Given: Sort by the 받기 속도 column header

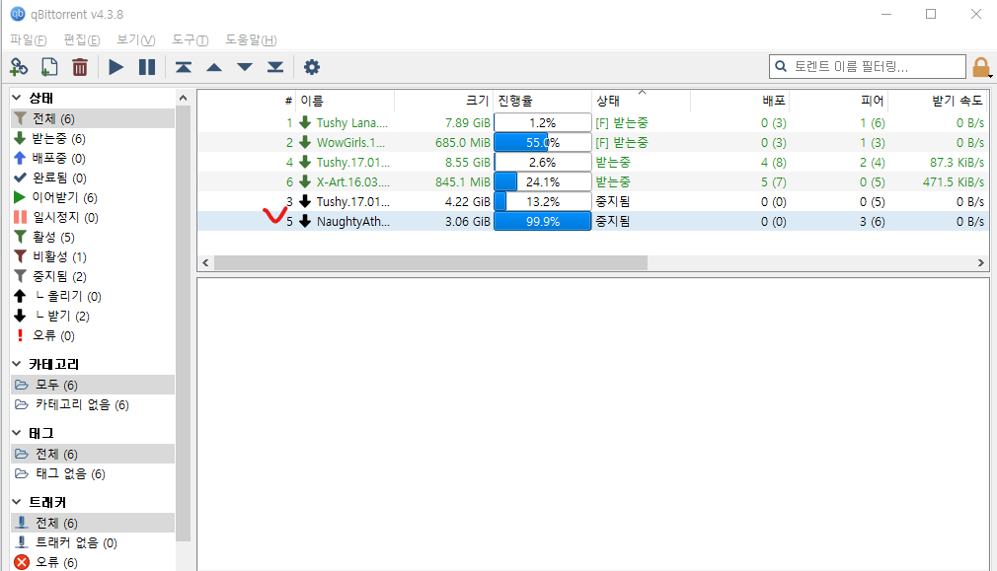Looking at the screenshot, I should [x=938, y=101].
